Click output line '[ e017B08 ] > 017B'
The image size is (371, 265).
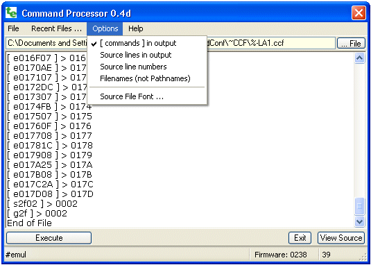click(49, 175)
